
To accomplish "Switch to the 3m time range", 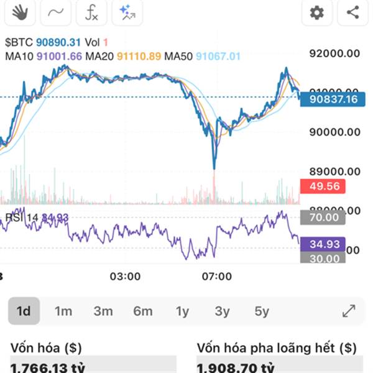I will [103, 311].
